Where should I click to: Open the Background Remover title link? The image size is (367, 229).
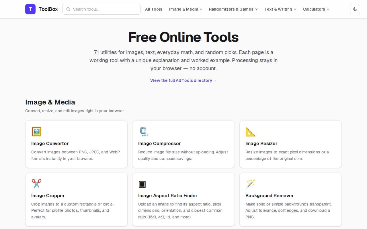click(270, 196)
